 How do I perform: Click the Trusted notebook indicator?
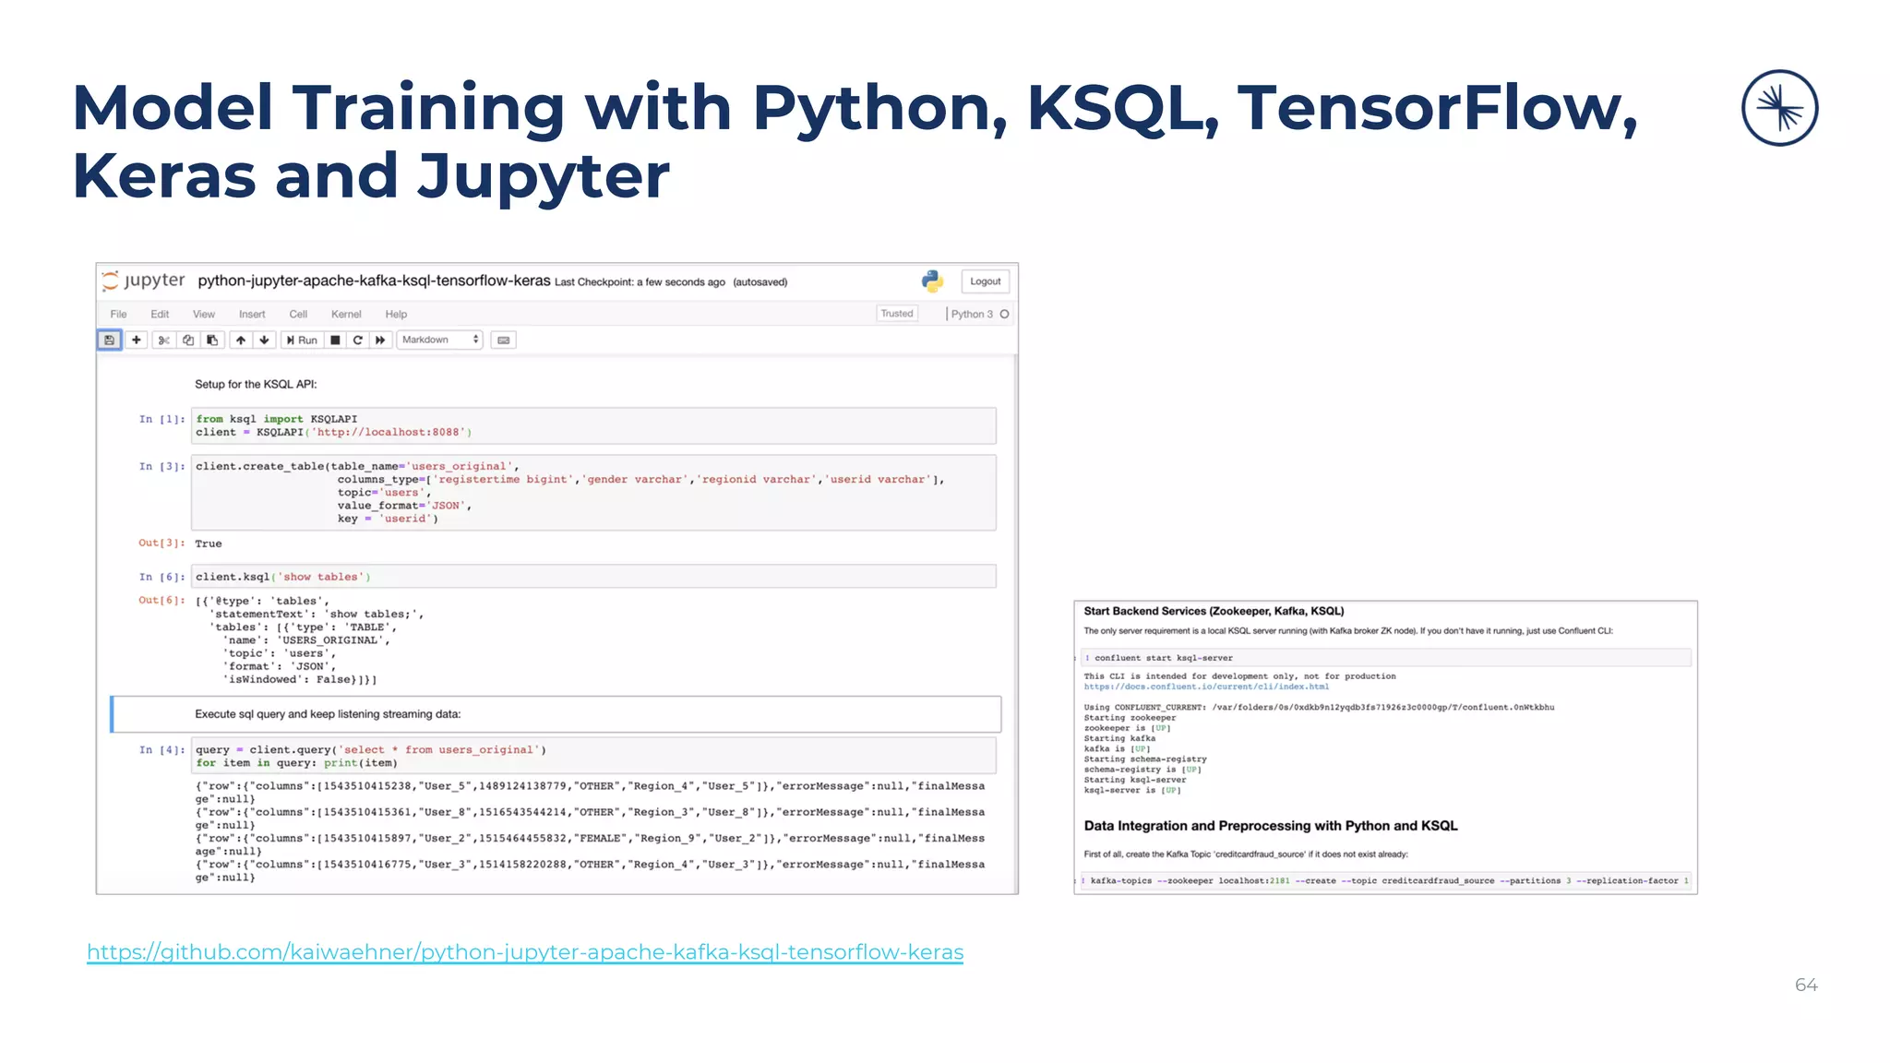point(897,314)
